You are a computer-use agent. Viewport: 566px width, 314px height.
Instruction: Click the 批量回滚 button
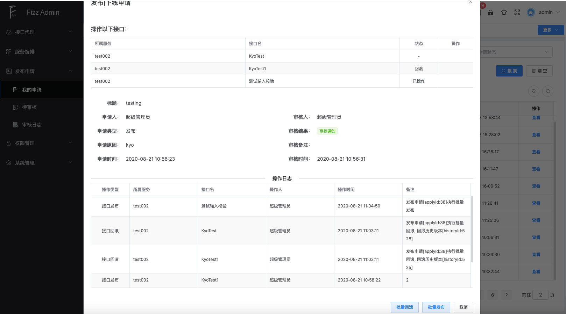point(404,307)
